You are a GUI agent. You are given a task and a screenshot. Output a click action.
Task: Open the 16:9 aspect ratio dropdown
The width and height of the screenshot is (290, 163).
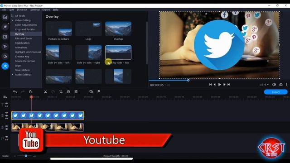[x=264, y=85]
